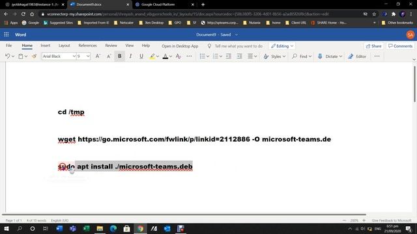
Task: Switch to the View tab
Action: [x=130, y=45]
